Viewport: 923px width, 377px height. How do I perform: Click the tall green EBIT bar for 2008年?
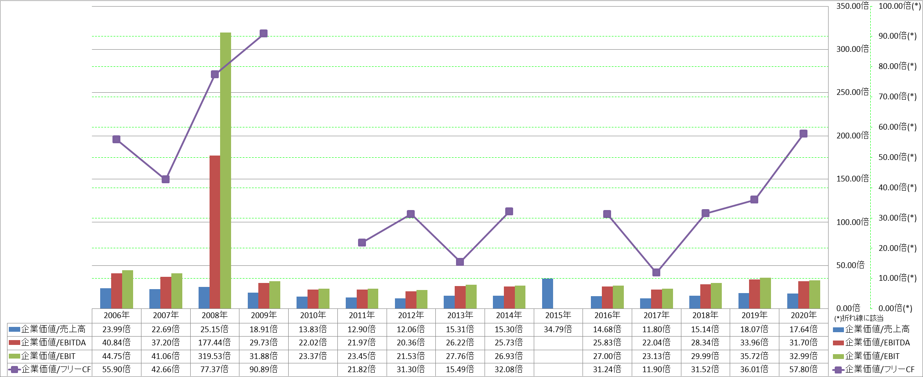226,170
